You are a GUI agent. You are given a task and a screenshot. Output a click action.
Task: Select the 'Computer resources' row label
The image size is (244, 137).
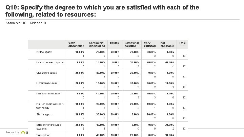click(x=48, y=93)
